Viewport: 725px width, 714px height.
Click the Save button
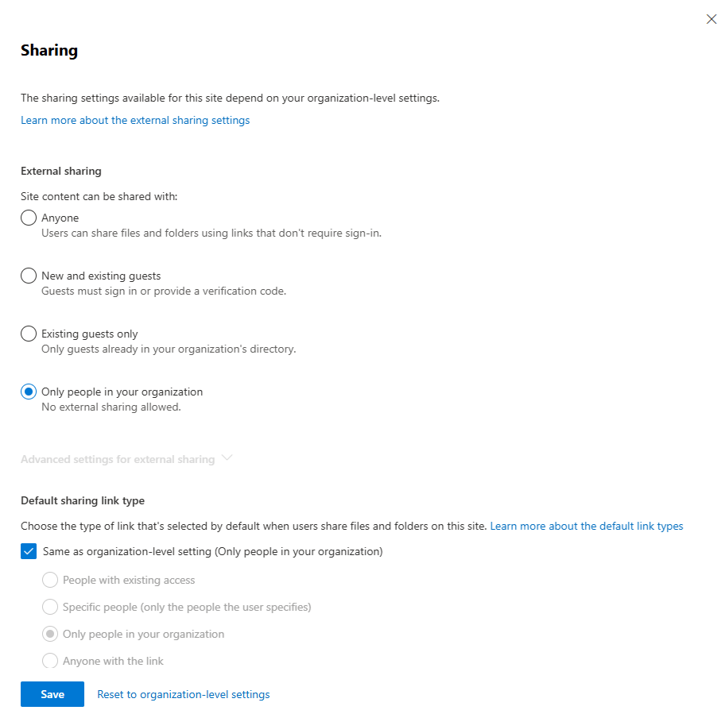52,694
